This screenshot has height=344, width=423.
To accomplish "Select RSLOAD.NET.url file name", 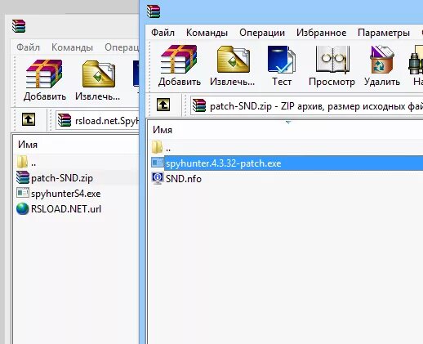I will click(66, 209).
